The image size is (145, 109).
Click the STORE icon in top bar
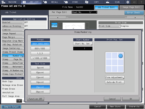[66, 2]
